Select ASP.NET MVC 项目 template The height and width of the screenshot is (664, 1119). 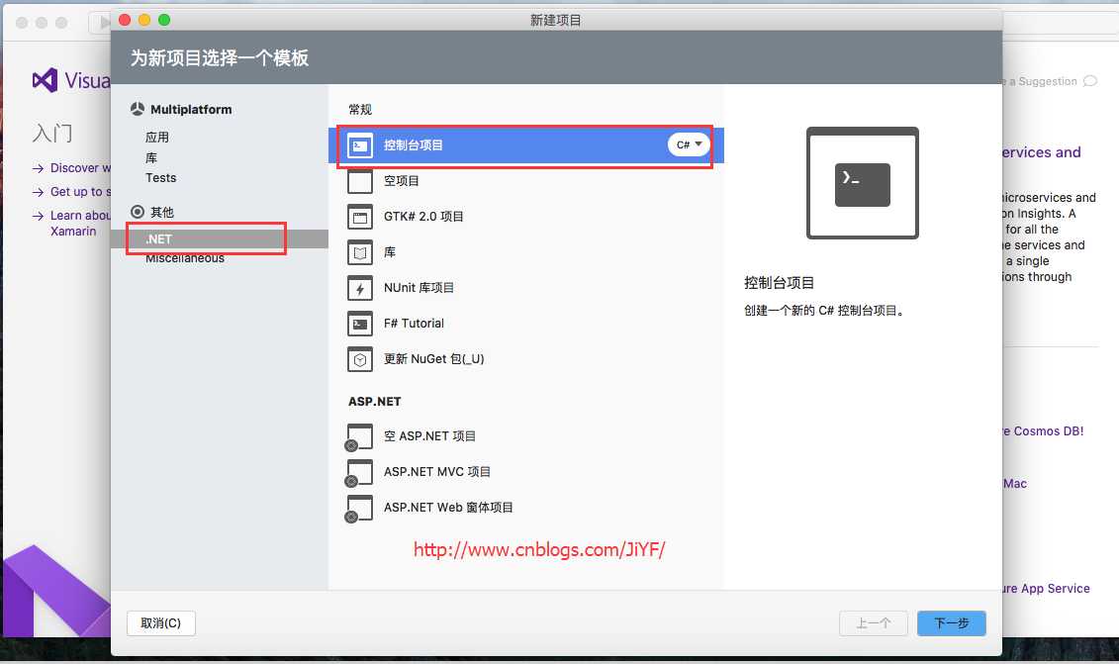click(x=526, y=473)
